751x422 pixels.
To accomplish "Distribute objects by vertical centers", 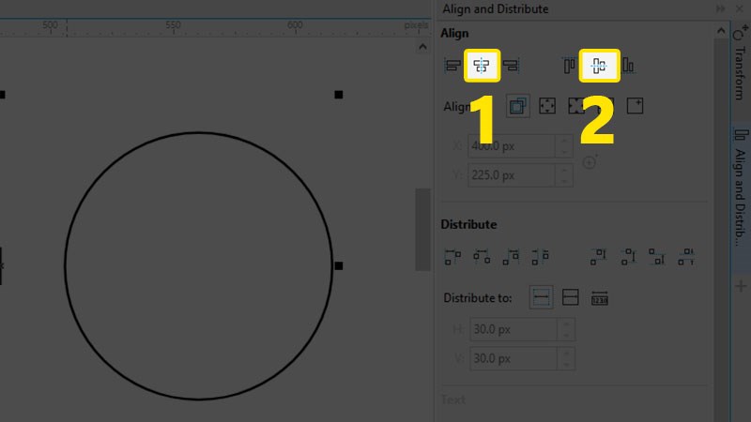I will 628,257.
